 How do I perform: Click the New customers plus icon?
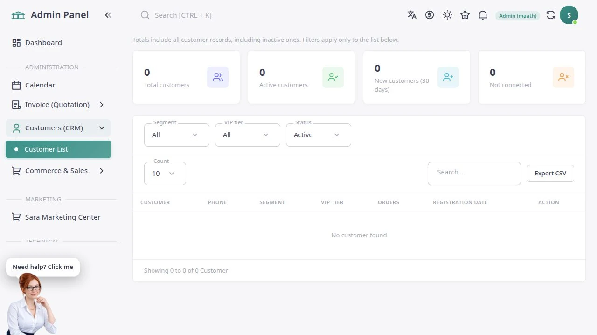pos(448,77)
